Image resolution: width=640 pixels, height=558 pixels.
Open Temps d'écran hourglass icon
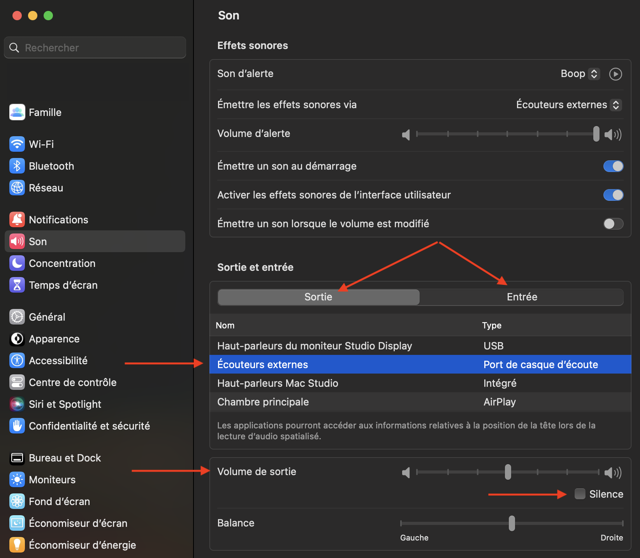(x=17, y=285)
